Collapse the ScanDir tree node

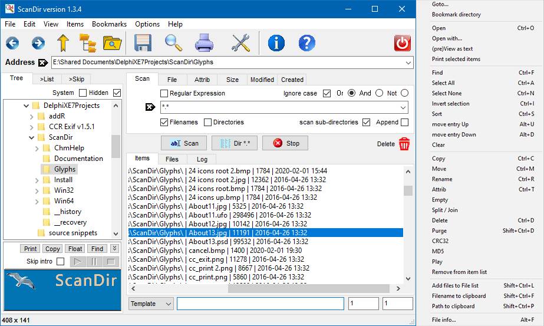pos(32,137)
